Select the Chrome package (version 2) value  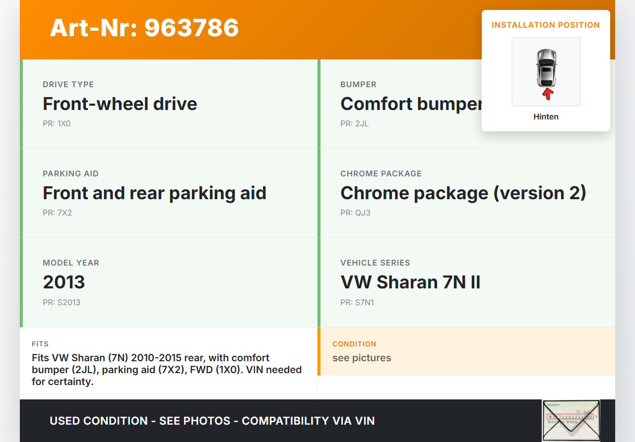pos(463,193)
